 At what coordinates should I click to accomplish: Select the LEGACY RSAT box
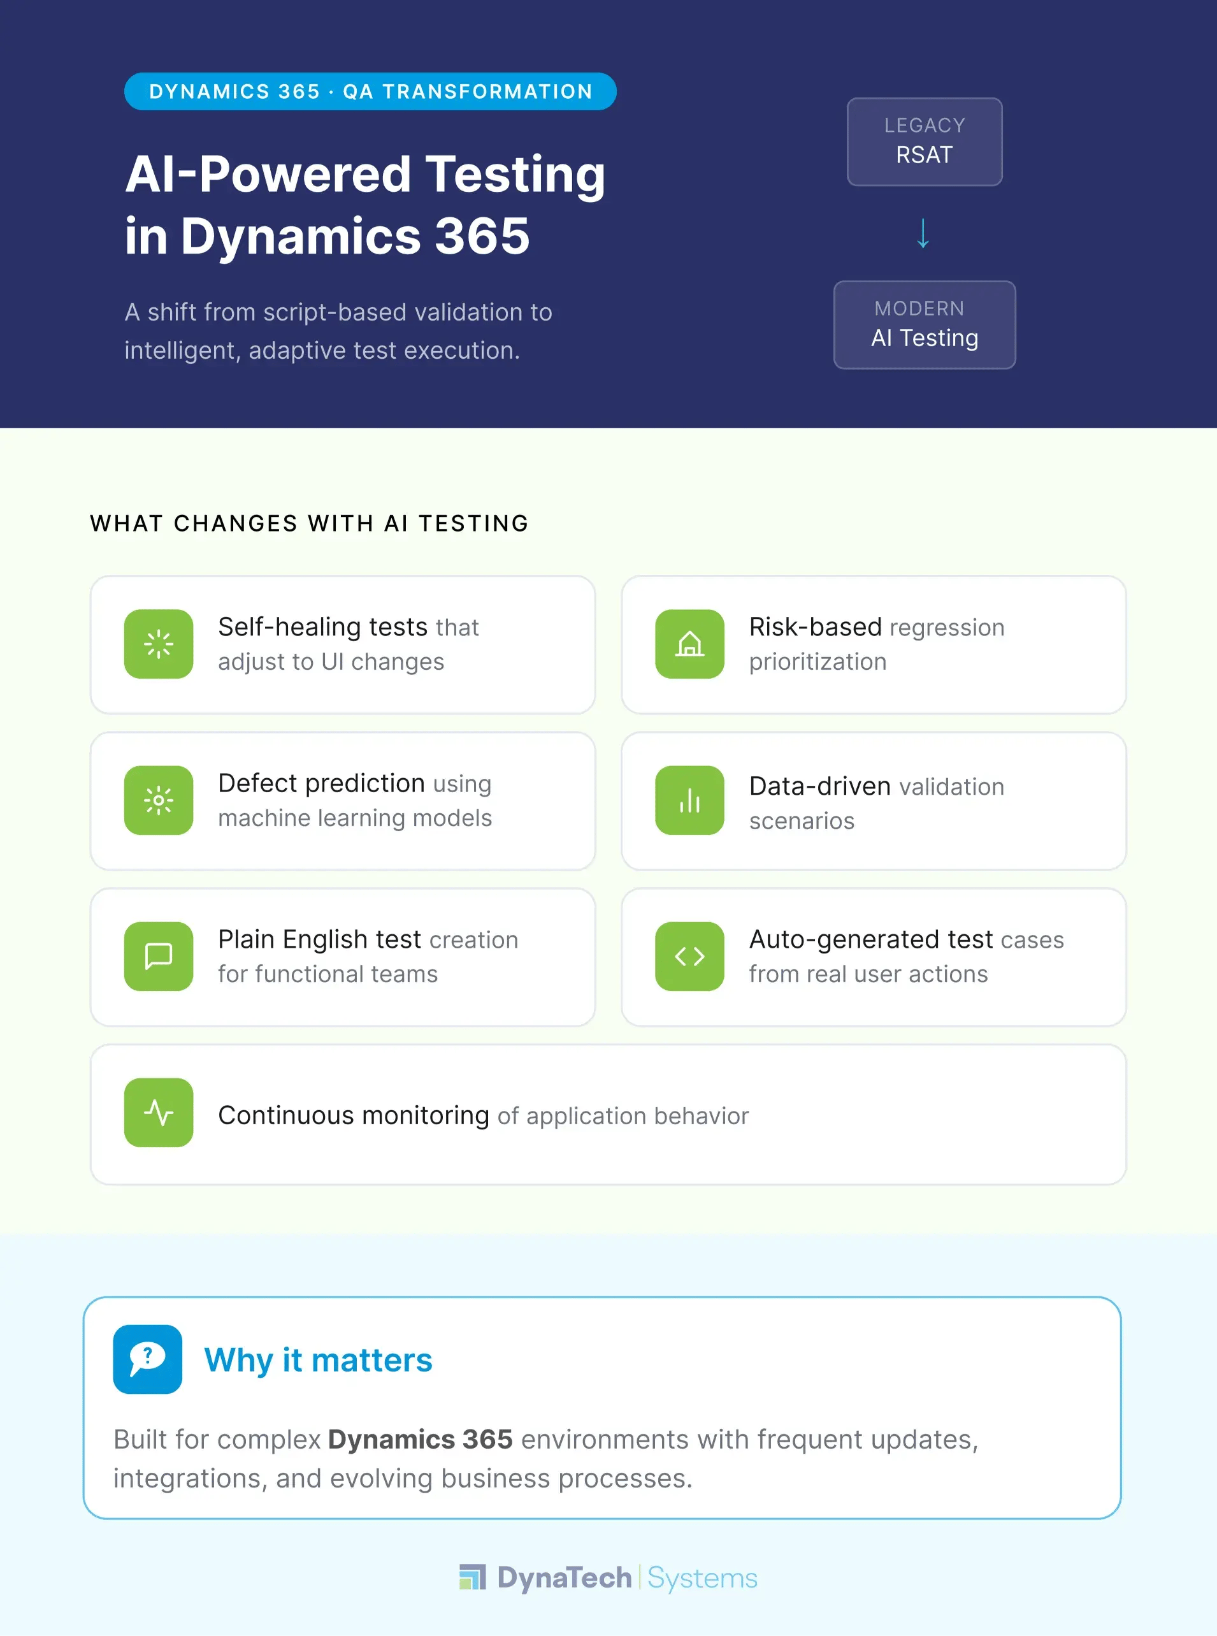click(924, 141)
